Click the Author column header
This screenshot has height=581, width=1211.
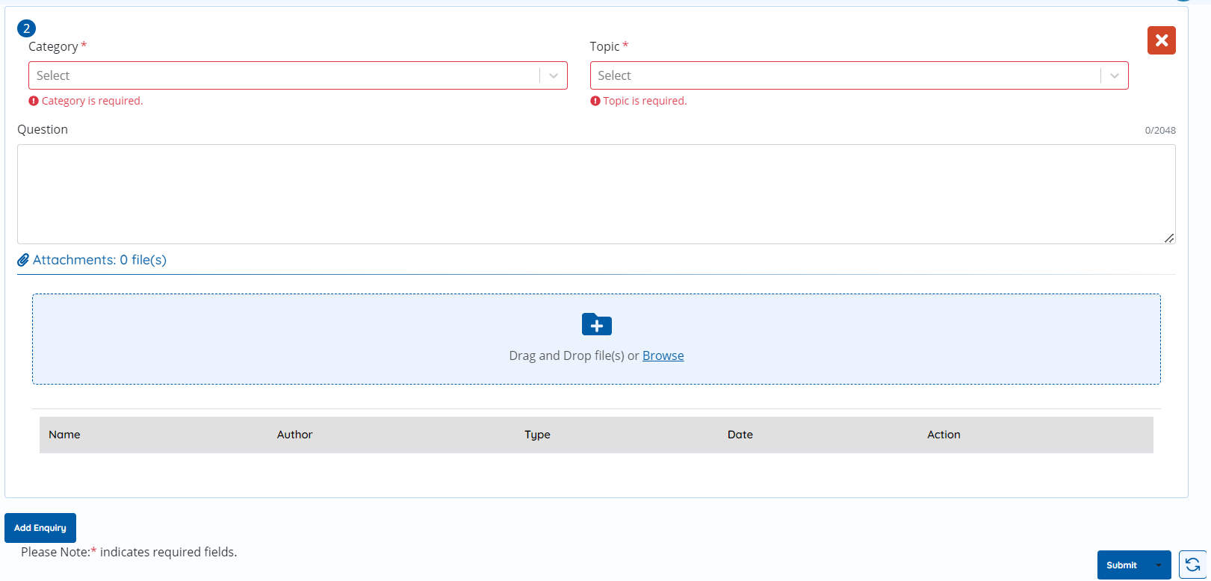pos(294,435)
